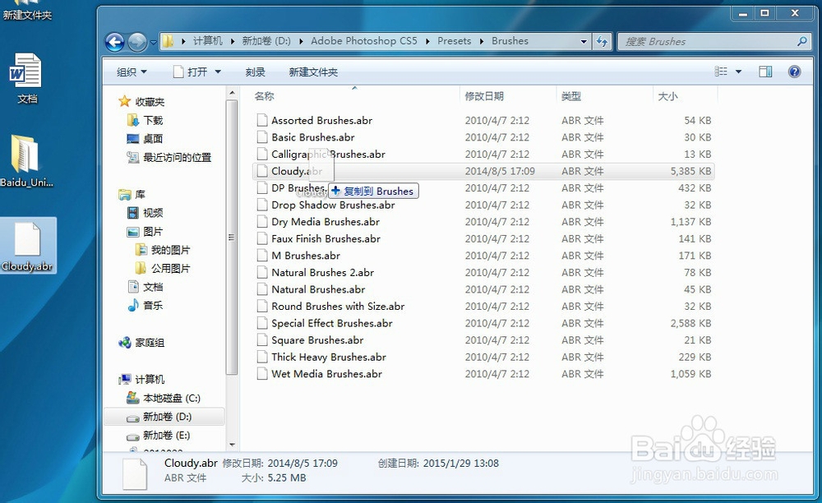This screenshot has width=822, height=503.
Task: Select the Special Effect Brushes.abr file icon
Action: coord(262,323)
